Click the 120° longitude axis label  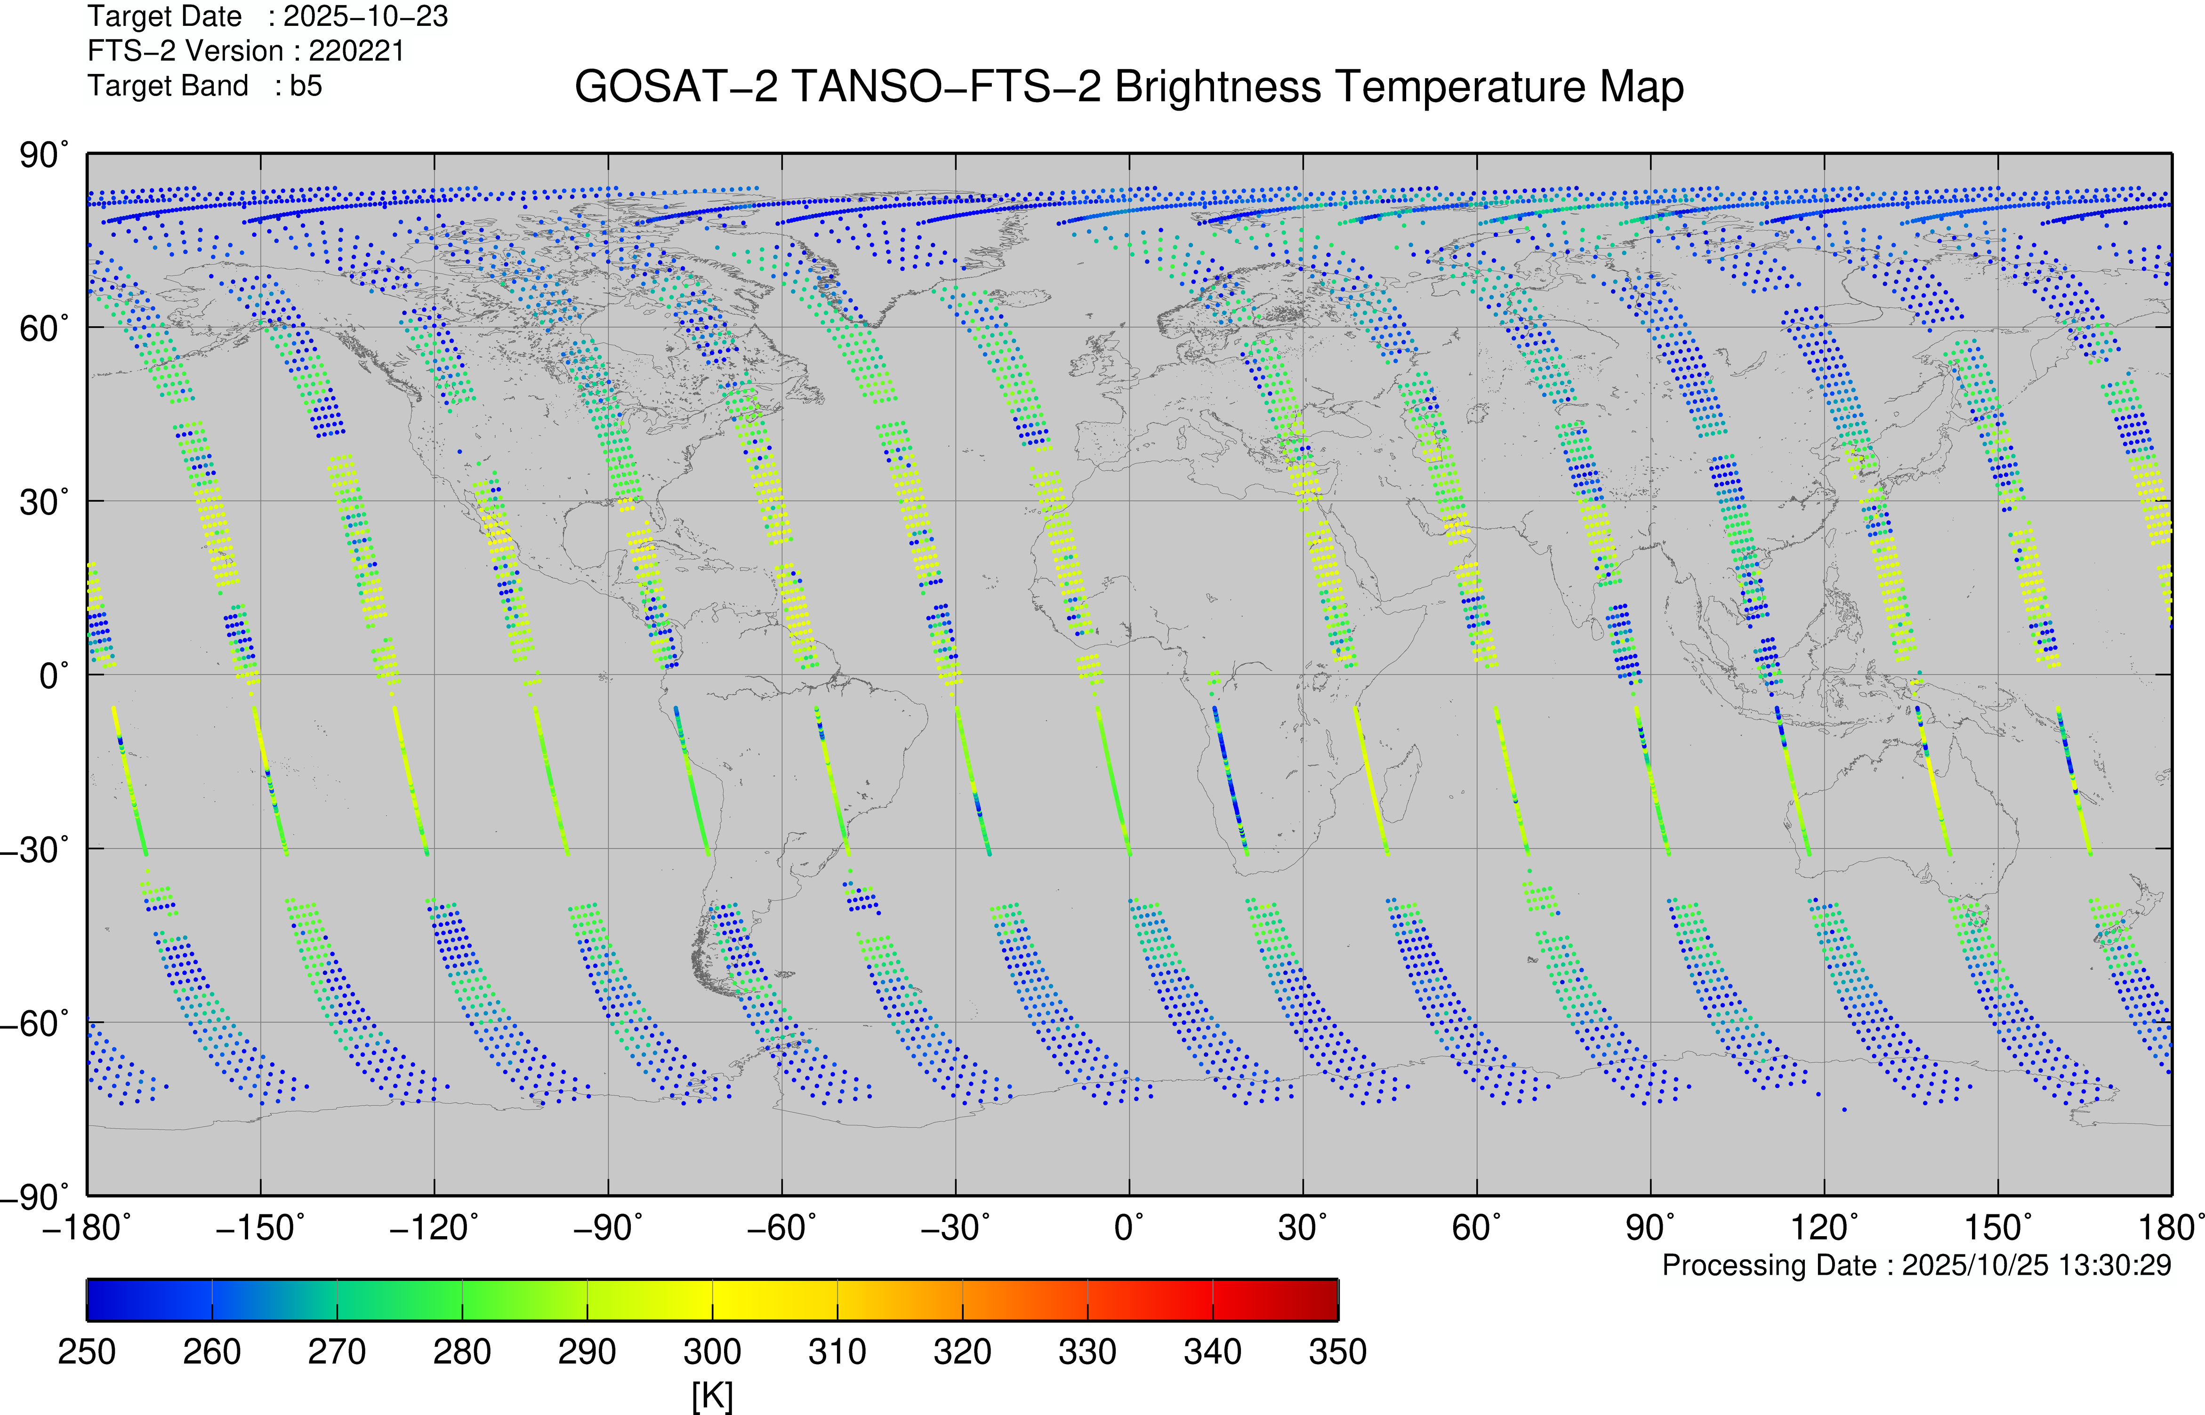(x=1824, y=1228)
